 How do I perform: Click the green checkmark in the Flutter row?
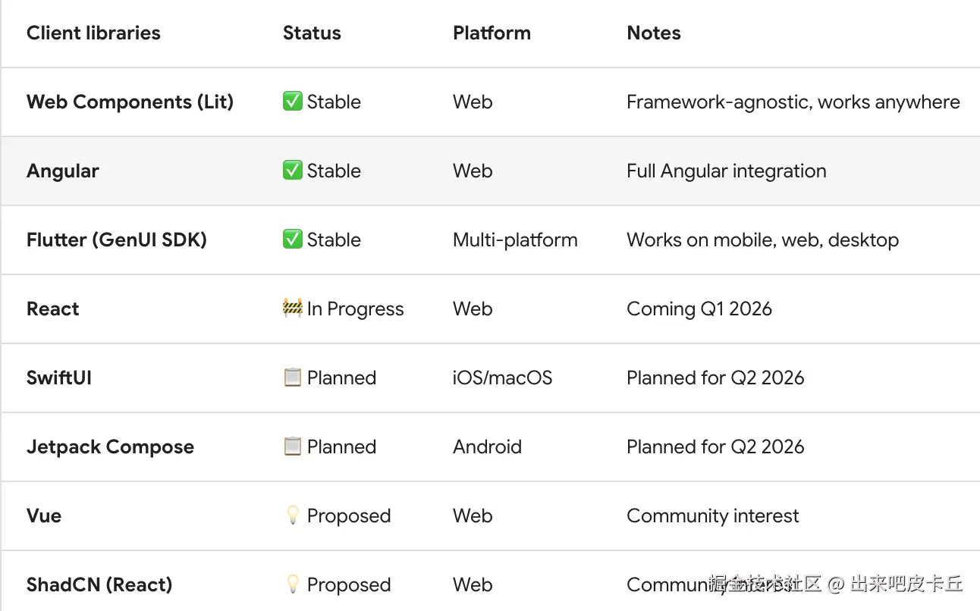point(292,240)
